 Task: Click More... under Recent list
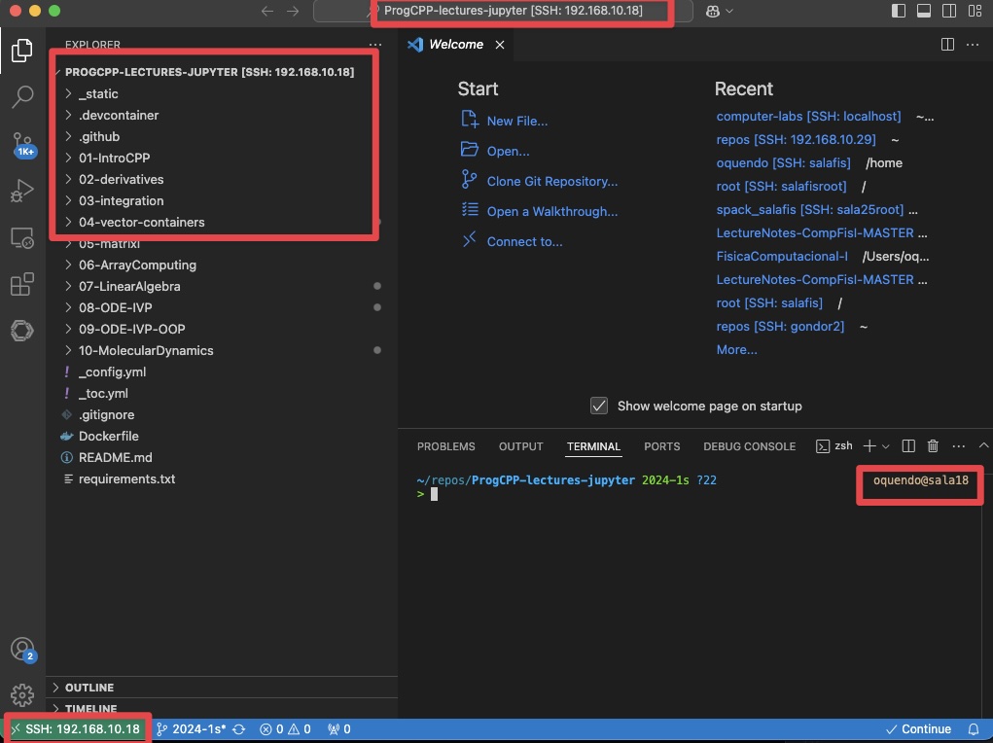tap(736, 350)
